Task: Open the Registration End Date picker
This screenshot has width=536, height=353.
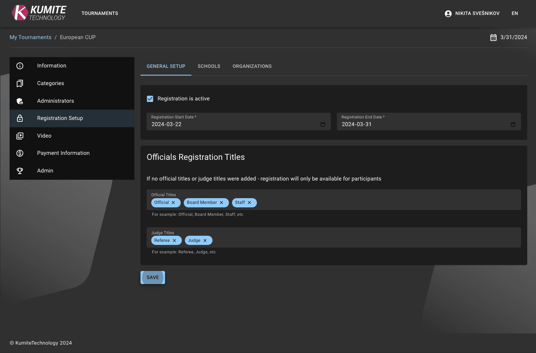Action: [x=513, y=124]
